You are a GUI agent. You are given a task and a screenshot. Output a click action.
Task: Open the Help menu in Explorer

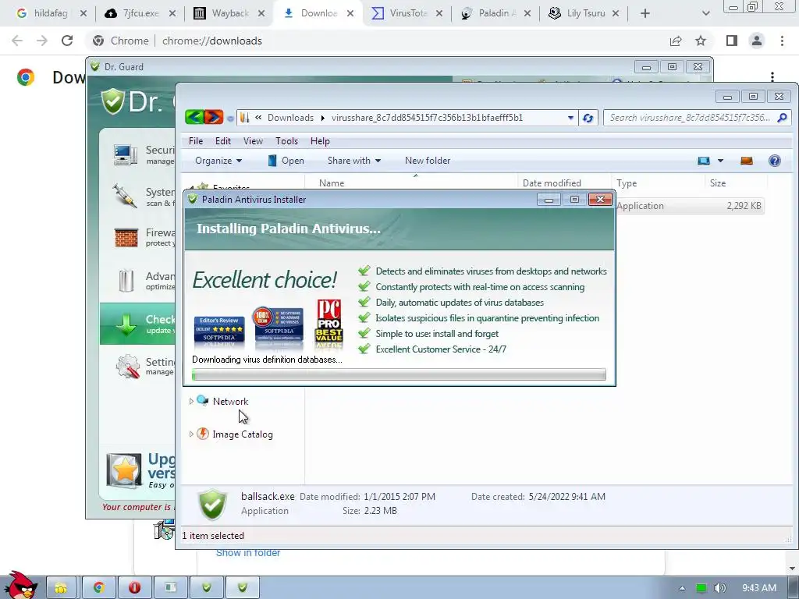click(x=320, y=141)
